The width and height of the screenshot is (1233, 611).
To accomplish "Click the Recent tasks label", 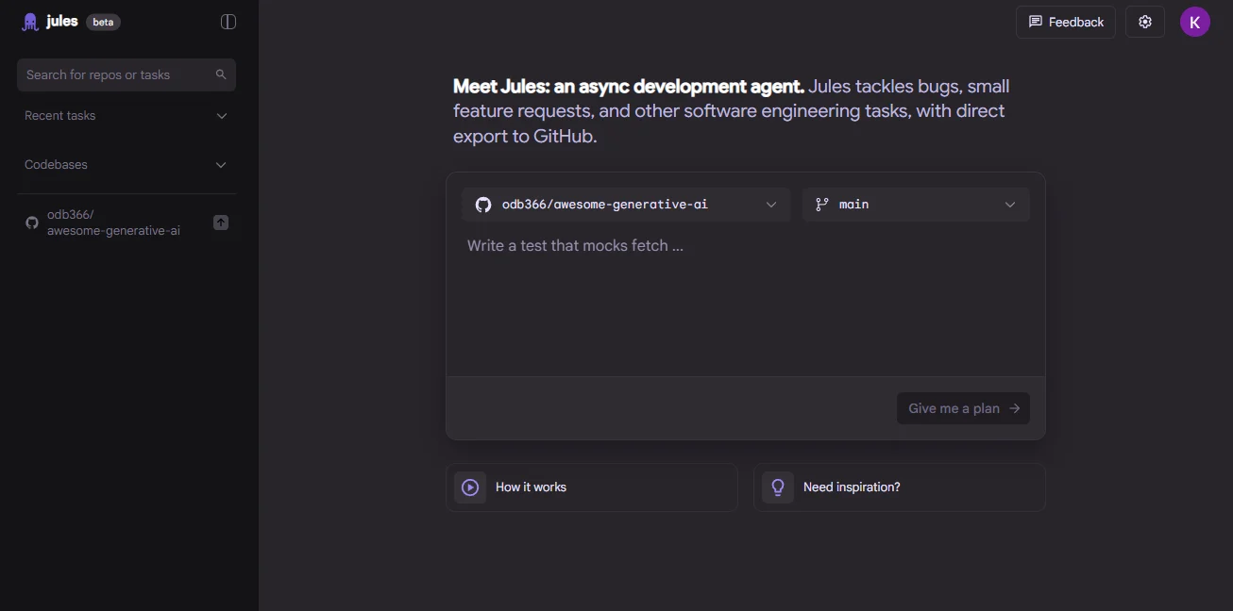I will point(60,116).
